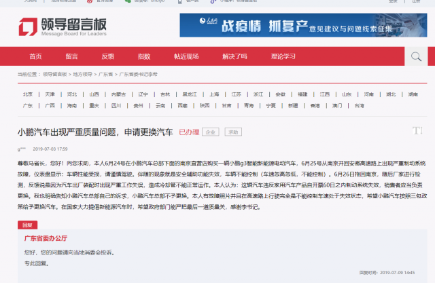Screen dimensions: 435x283
Task: Open the 反馈 nav tab
Action: tap(107, 56)
